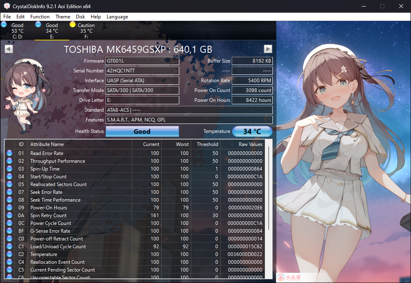Click status orb of Temperature attribute row
Screen dimensions: 411x283
[x=9, y=254]
